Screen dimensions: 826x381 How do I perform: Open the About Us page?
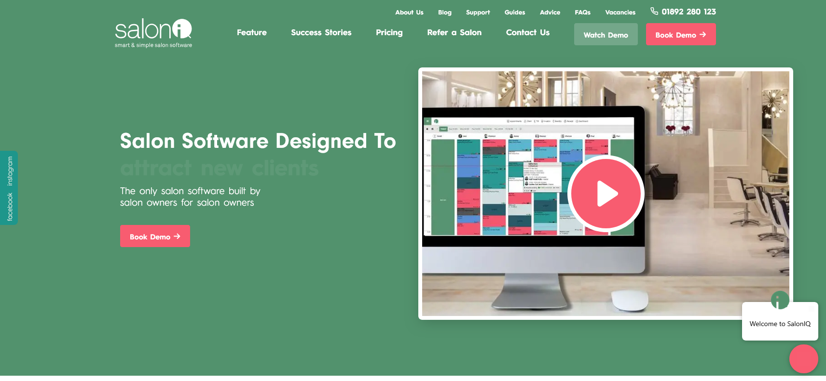409,13
